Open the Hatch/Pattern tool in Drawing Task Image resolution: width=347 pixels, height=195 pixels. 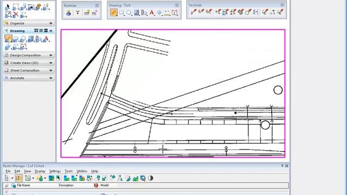pyautogui.click(x=137, y=12)
